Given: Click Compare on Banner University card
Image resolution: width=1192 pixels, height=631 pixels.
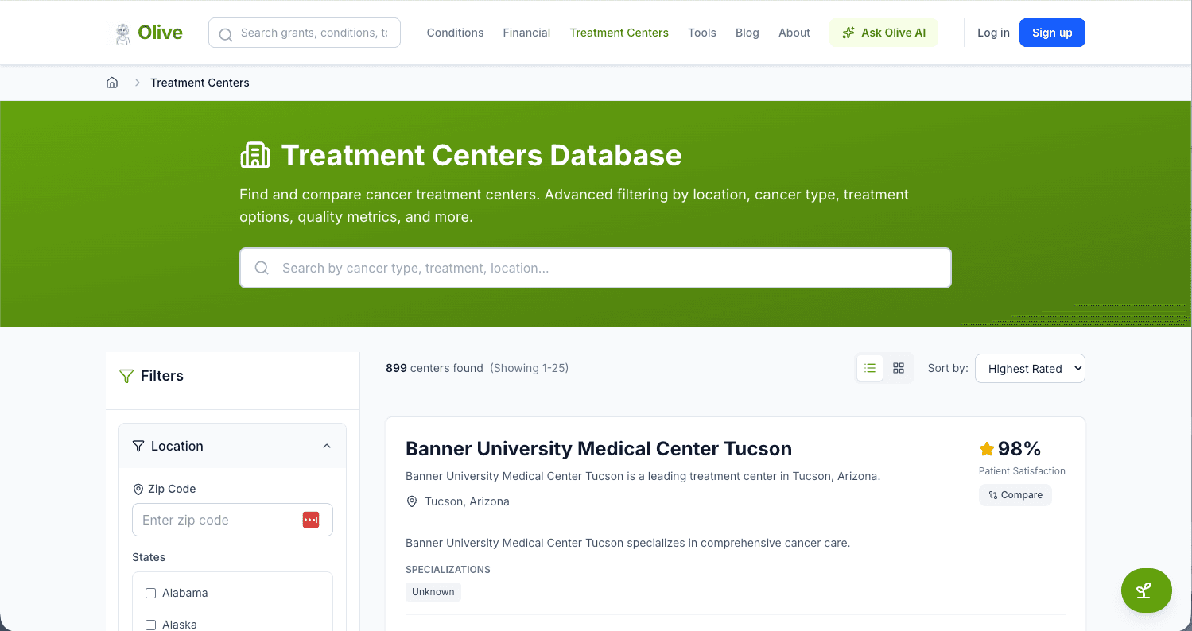Looking at the screenshot, I should click(x=1015, y=495).
